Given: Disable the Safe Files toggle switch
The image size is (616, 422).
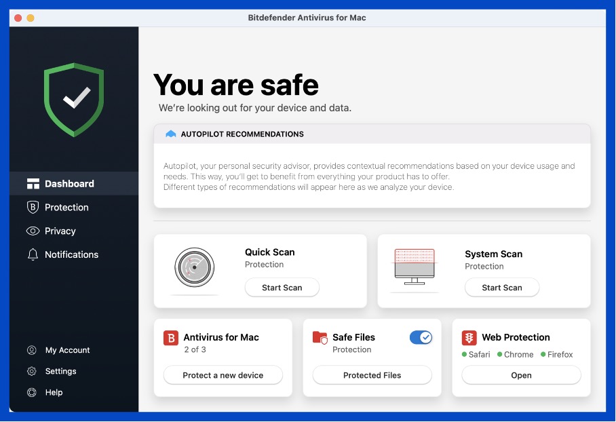Looking at the screenshot, I should click(421, 337).
